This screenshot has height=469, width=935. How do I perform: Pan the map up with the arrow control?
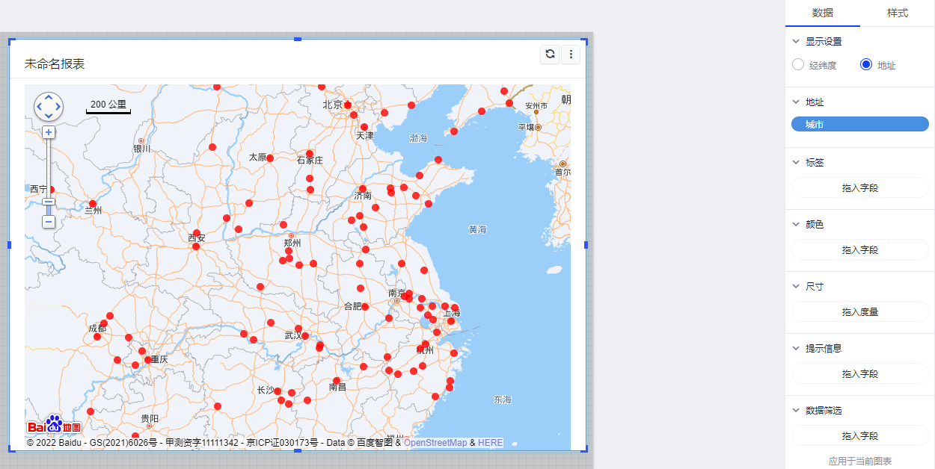[x=49, y=98]
